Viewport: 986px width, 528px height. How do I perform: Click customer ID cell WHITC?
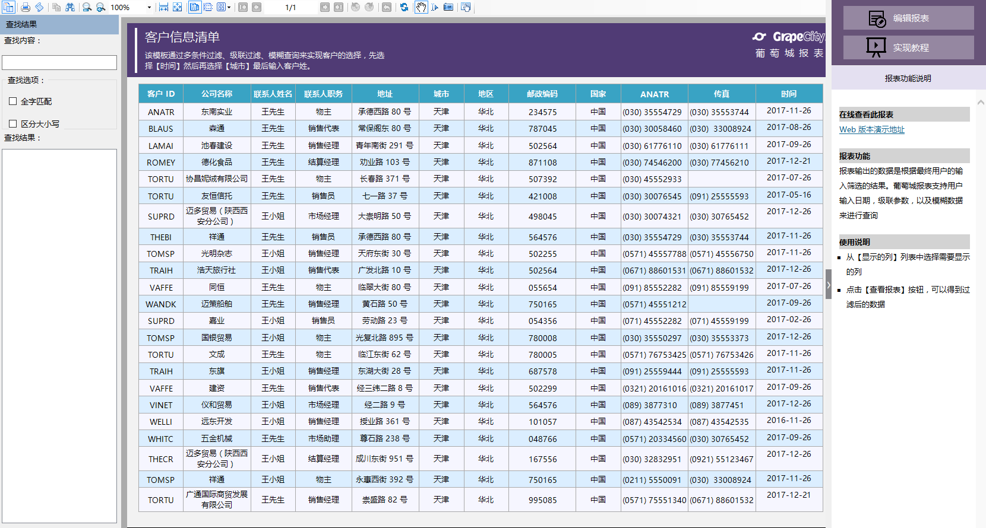click(x=161, y=438)
